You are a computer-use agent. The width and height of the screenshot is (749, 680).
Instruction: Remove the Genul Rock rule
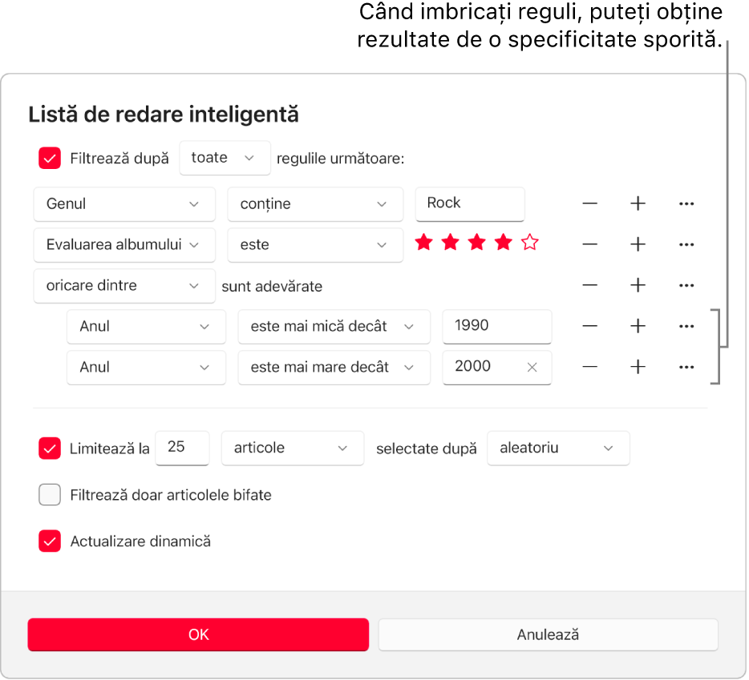589,204
